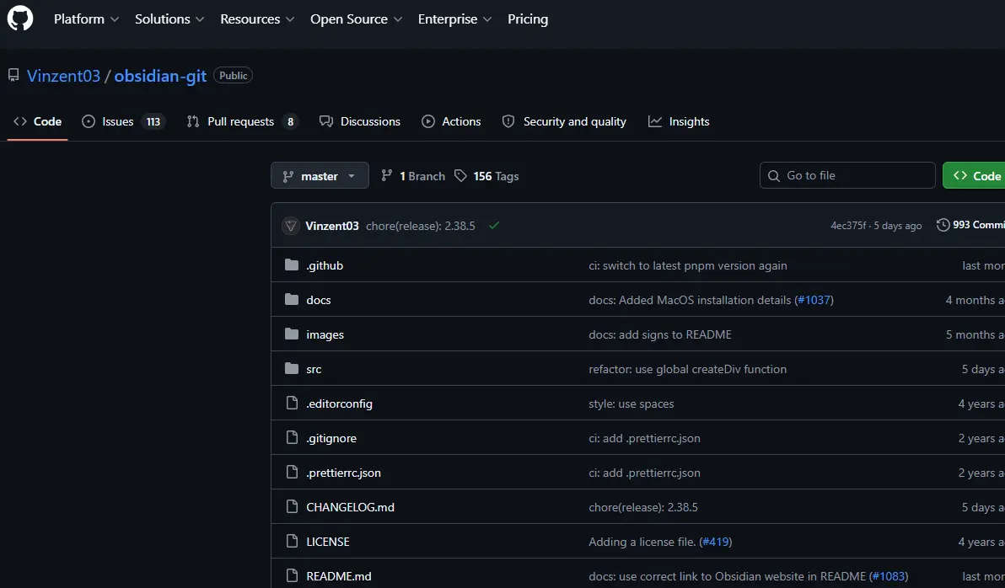
Task: Click the tag icon next to 156 Tags
Action: tap(460, 175)
